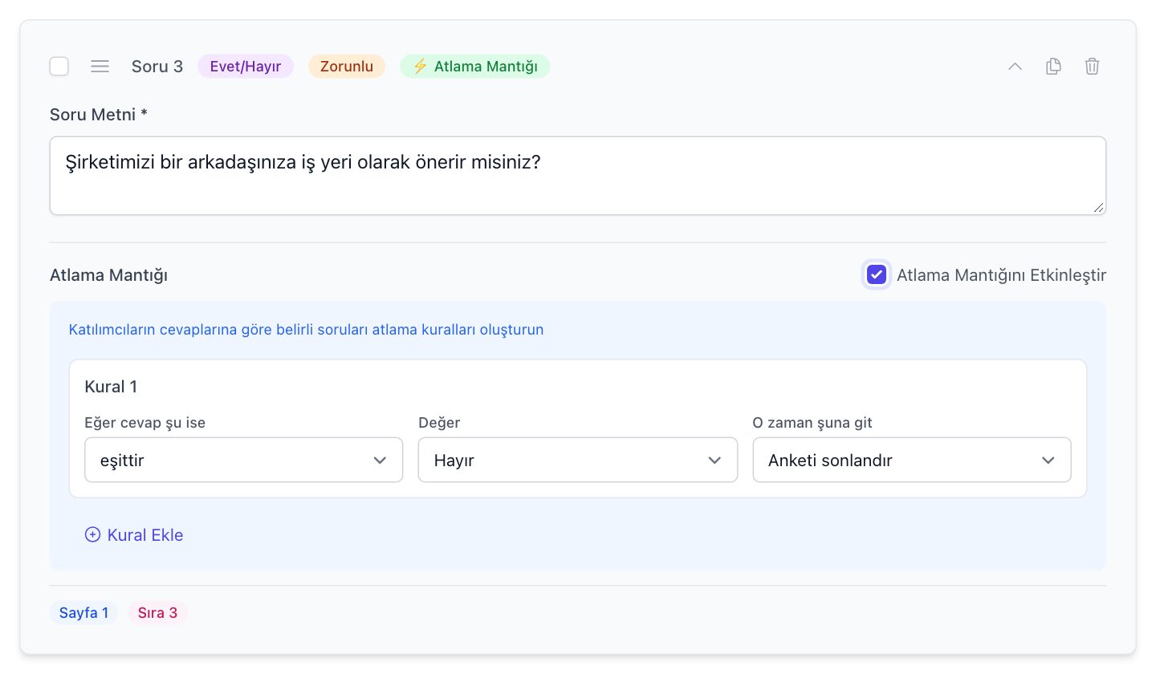1156x674 pixels.
Task: Open the Değer dropdown showing Hayır
Action: click(x=578, y=460)
